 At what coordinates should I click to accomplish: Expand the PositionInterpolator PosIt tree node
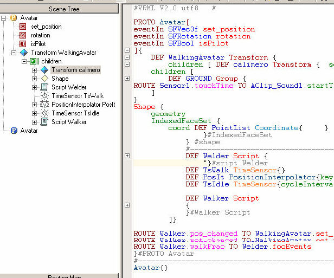click(34, 105)
